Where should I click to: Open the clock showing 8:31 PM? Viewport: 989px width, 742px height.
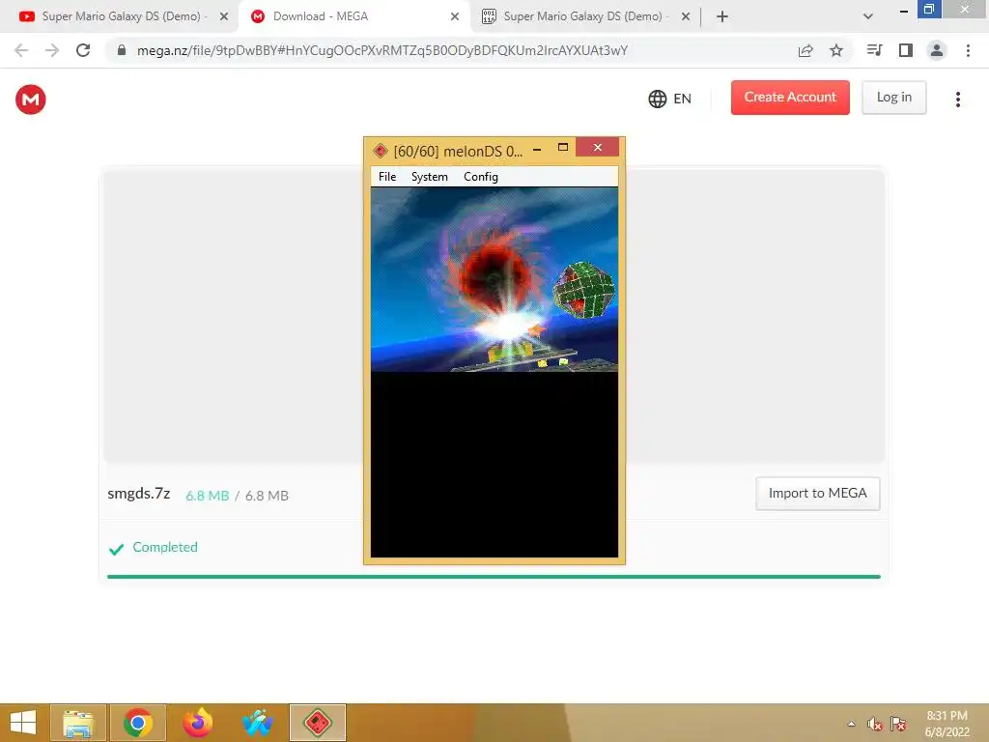(x=947, y=723)
